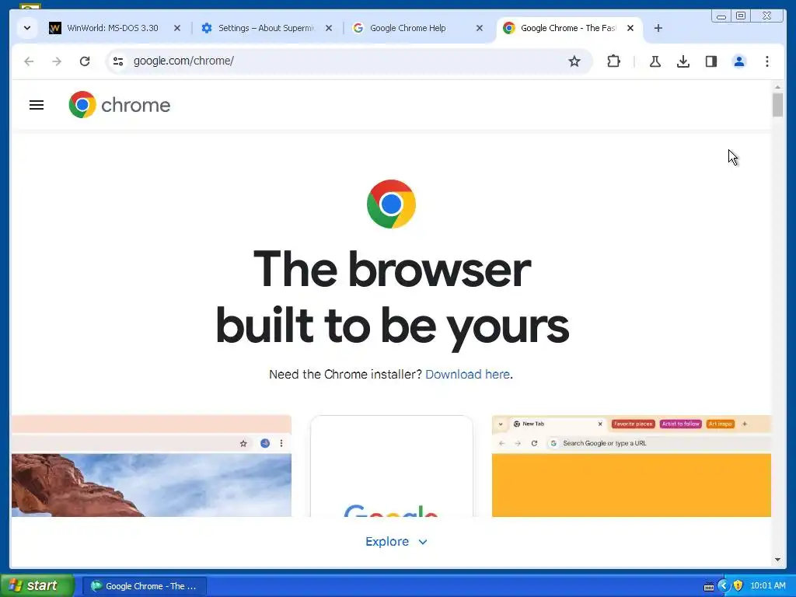This screenshot has width=796, height=597.
Task: Open Chrome Labs flask icon
Action: click(655, 61)
